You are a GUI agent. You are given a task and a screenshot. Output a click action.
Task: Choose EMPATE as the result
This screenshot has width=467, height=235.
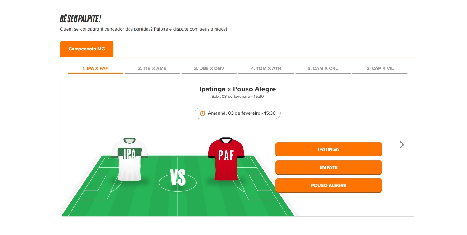point(328,167)
